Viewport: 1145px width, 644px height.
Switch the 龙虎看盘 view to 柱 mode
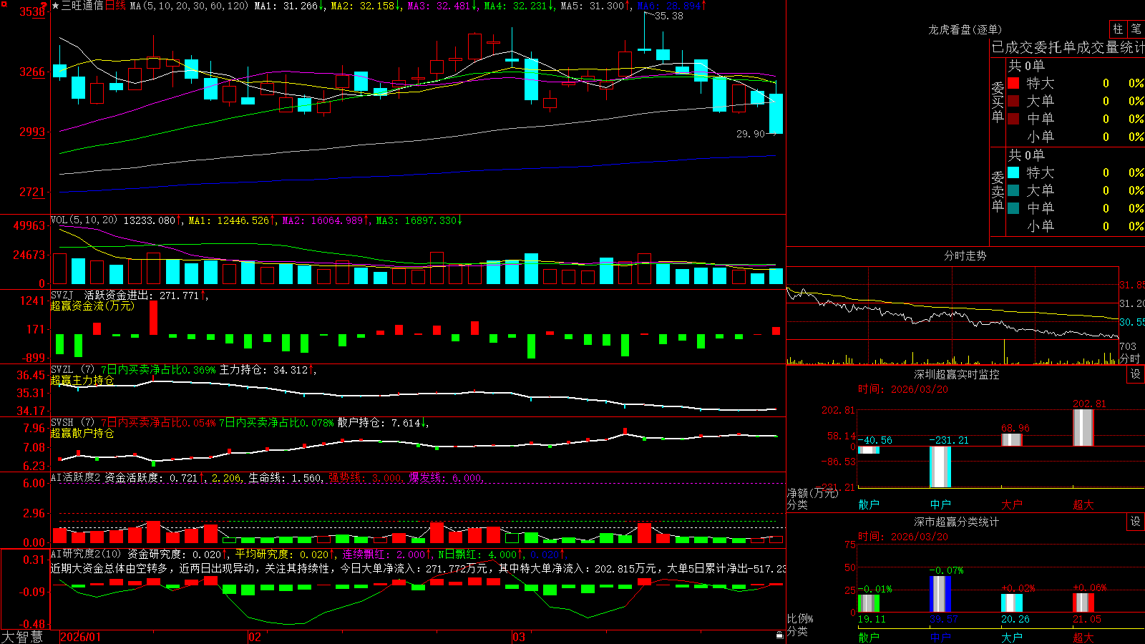(1118, 29)
